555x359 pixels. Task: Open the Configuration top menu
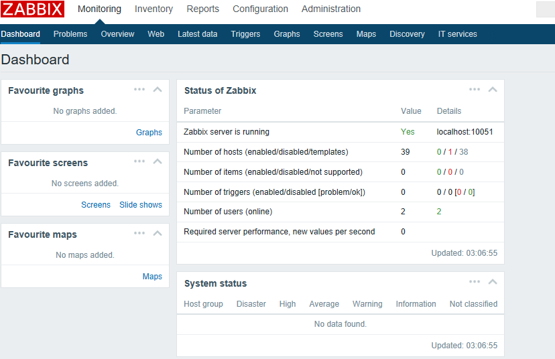[x=260, y=9]
